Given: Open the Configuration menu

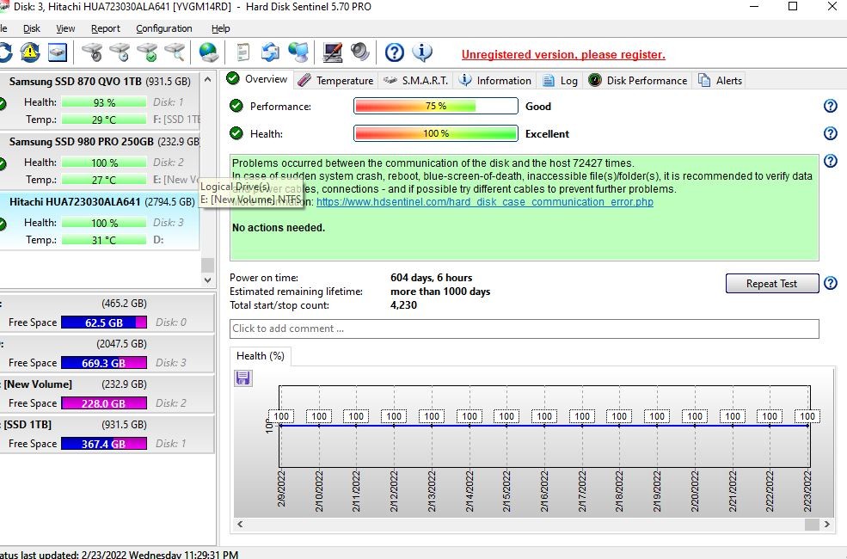Looking at the screenshot, I should pyautogui.click(x=163, y=28).
